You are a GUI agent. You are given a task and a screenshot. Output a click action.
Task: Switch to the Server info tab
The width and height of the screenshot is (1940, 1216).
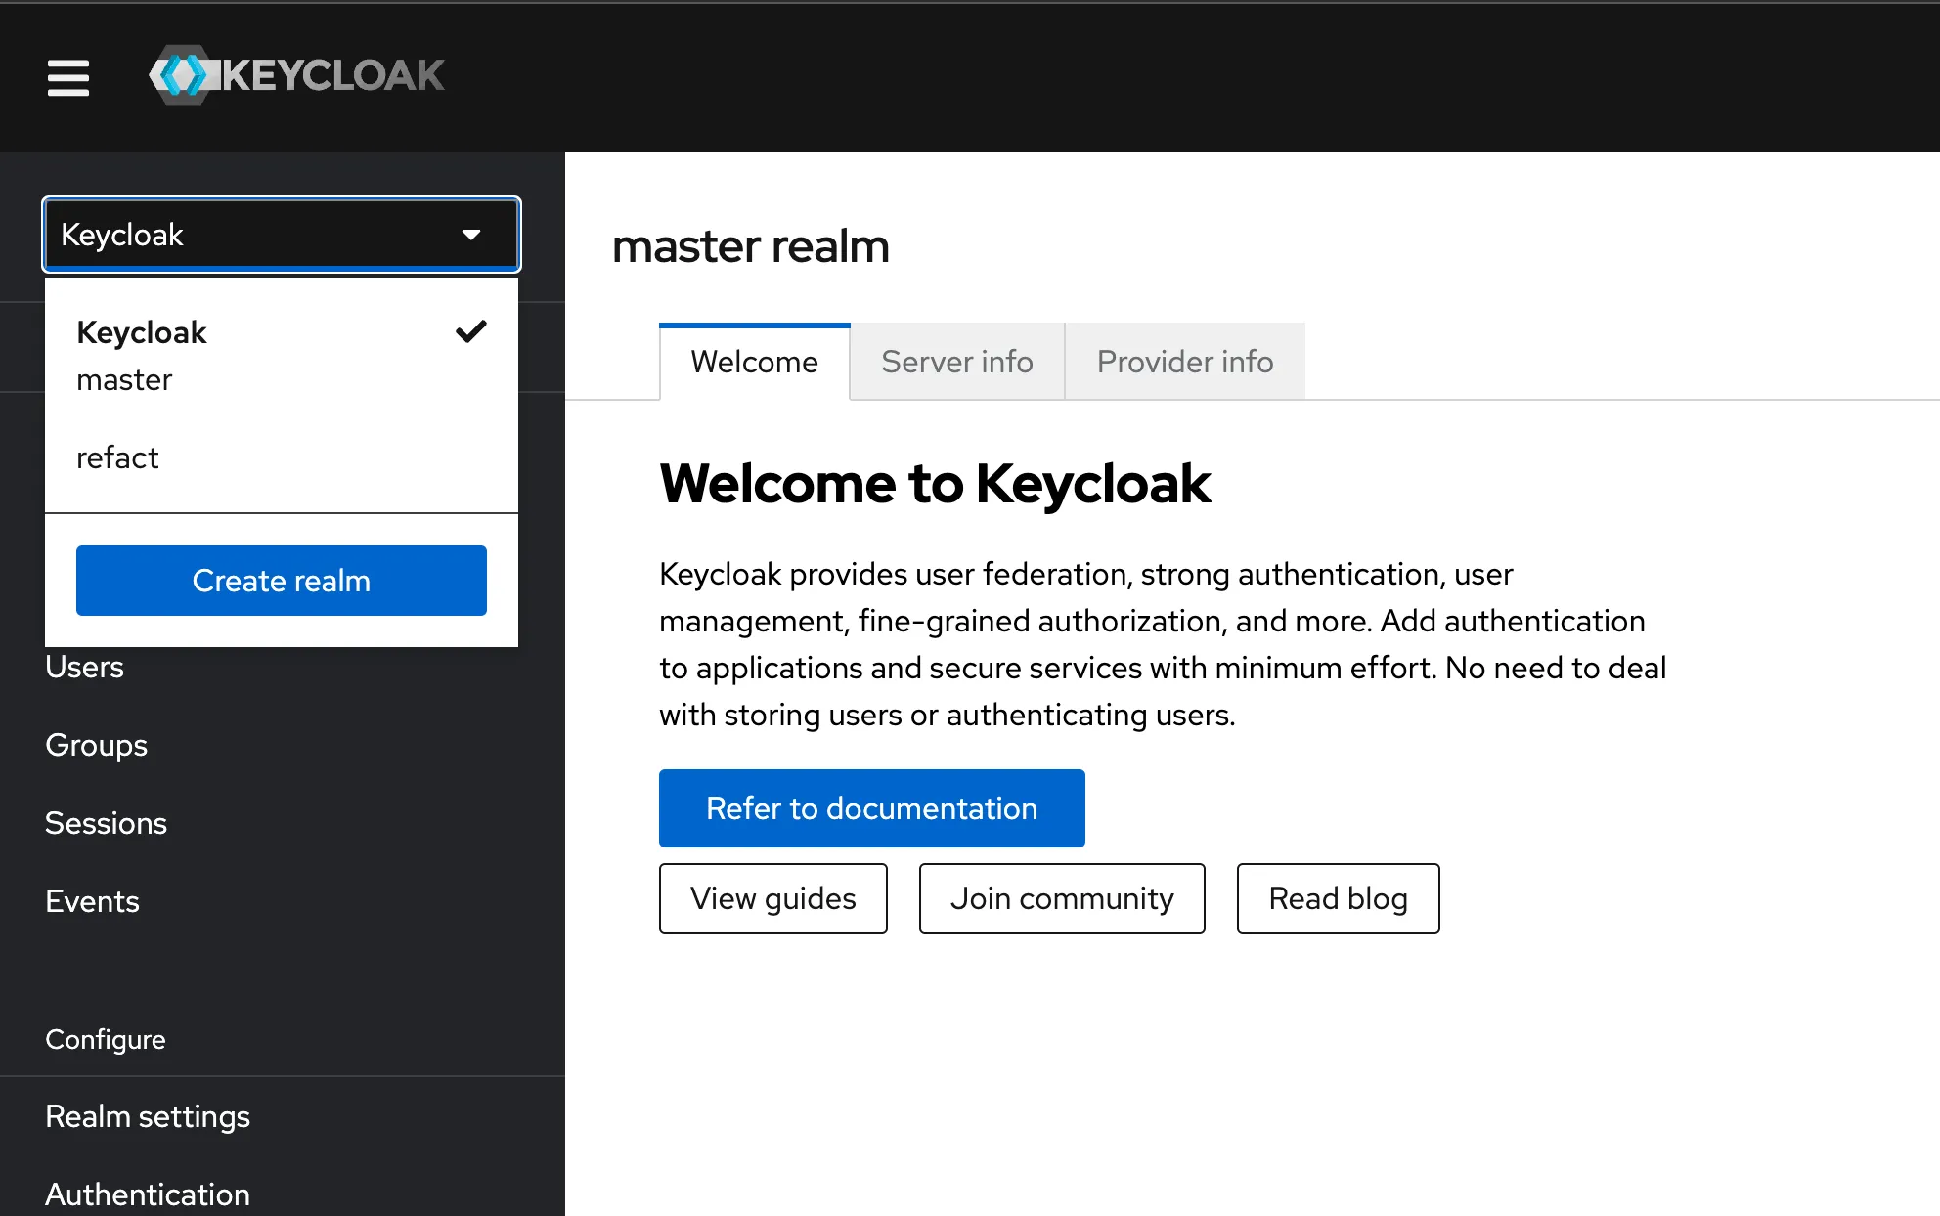956,361
